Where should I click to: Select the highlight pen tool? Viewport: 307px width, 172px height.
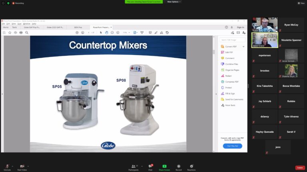(156, 33)
